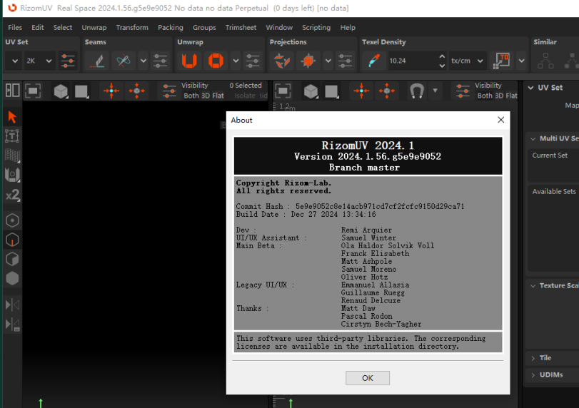The height and width of the screenshot is (408, 579).
Task: Select cube shading icon in UV viewport
Action: click(x=311, y=91)
